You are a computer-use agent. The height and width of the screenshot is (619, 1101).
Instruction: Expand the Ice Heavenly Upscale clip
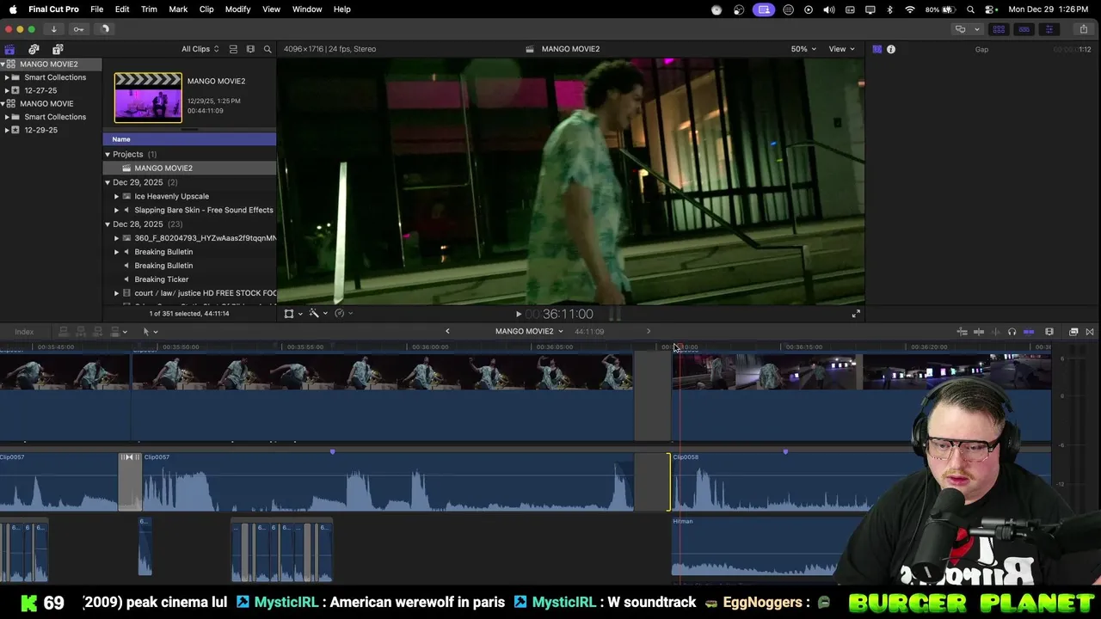[117, 196]
